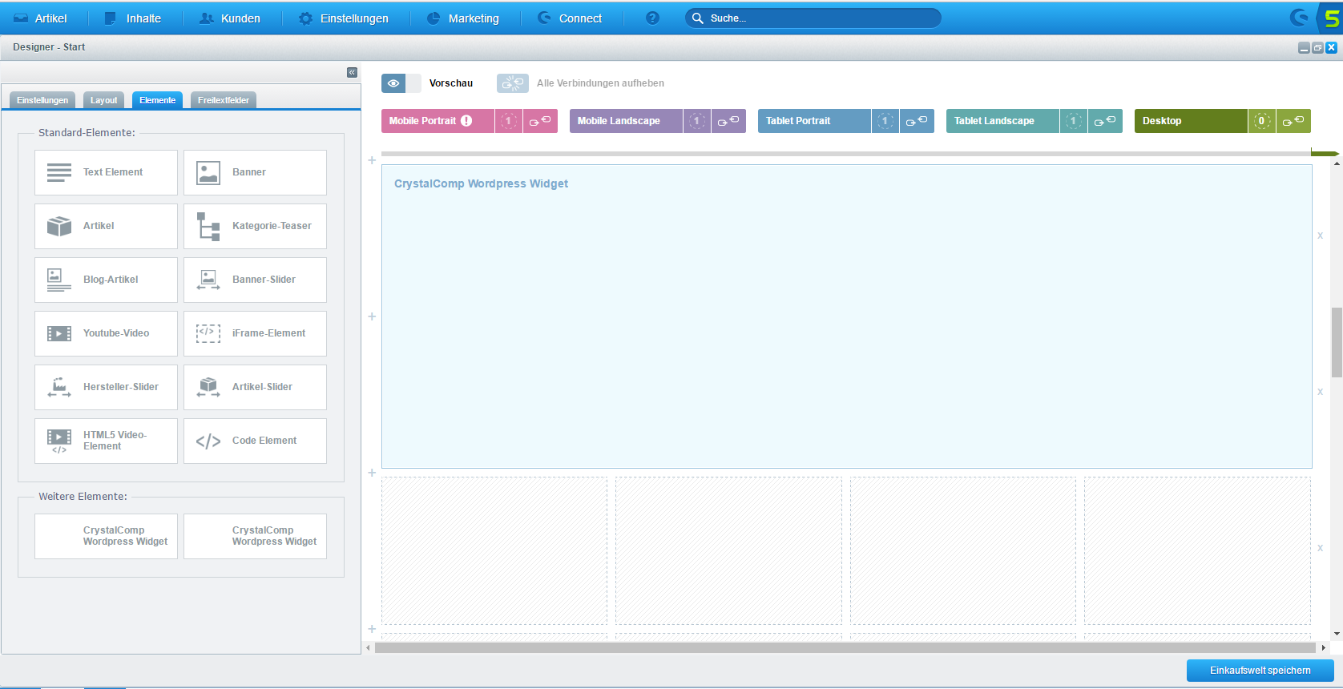Pick the Artikel-Slider element
This screenshot has width=1343, height=689.
click(x=255, y=387)
